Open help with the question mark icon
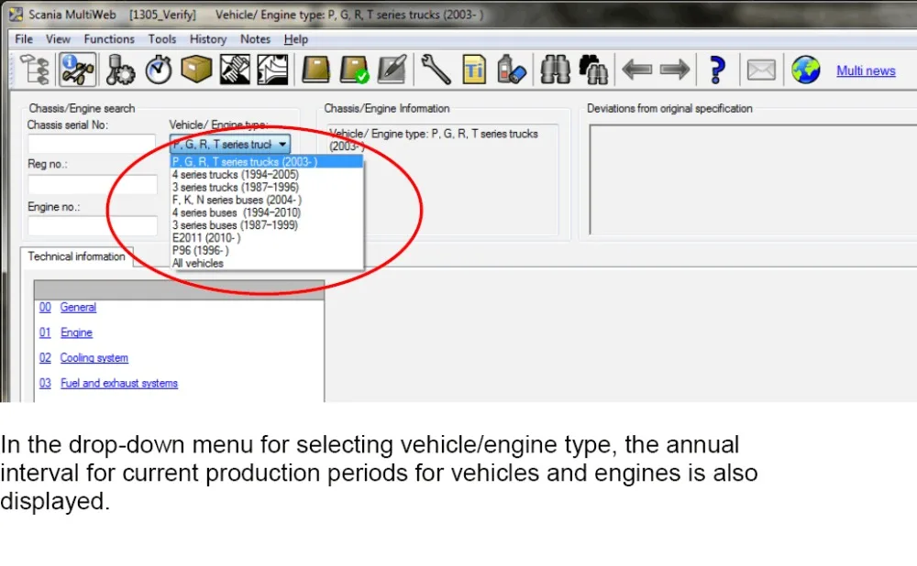The height and width of the screenshot is (566, 917). click(717, 71)
